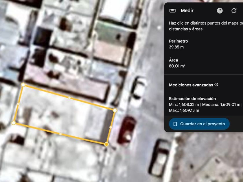Select the top-right vertex of the polygon
This screenshot has height=182, width=243.
115,110
